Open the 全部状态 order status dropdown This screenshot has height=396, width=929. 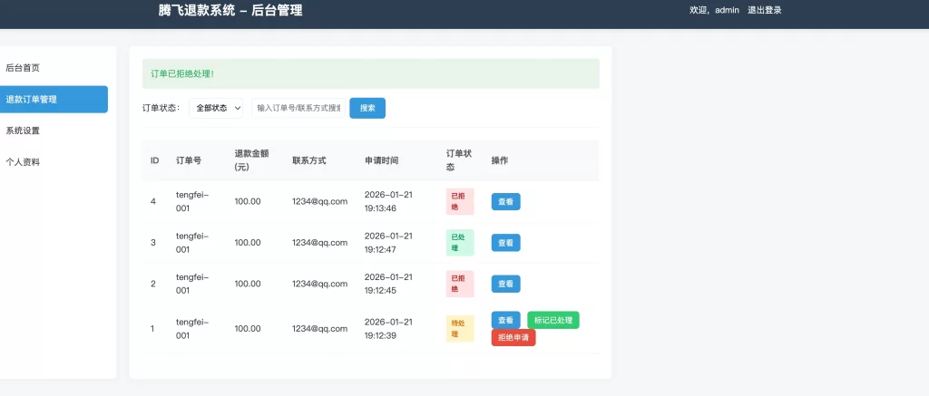[x=216, y=108]
